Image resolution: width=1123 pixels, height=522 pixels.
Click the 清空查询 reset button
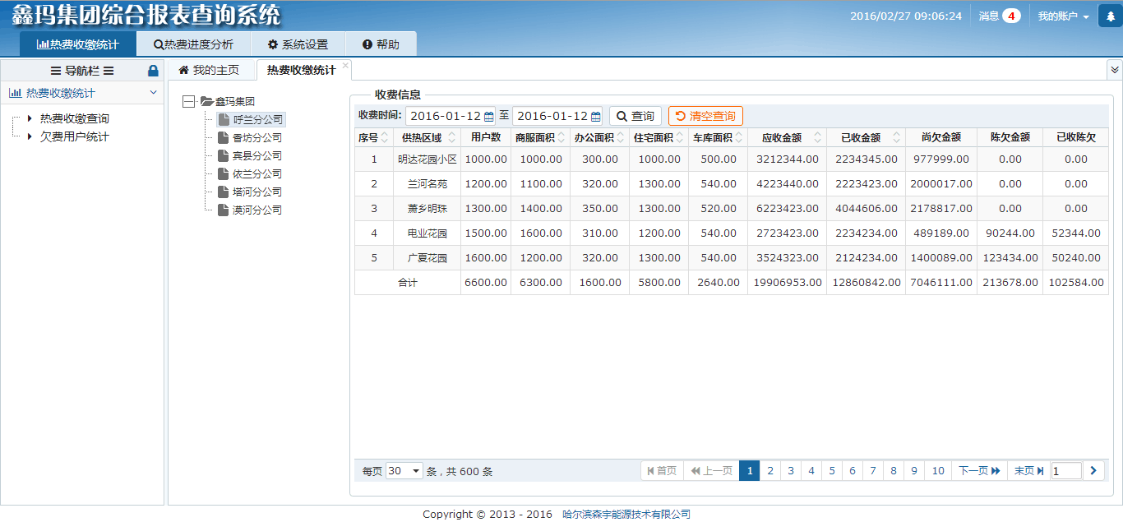point(705,117)
